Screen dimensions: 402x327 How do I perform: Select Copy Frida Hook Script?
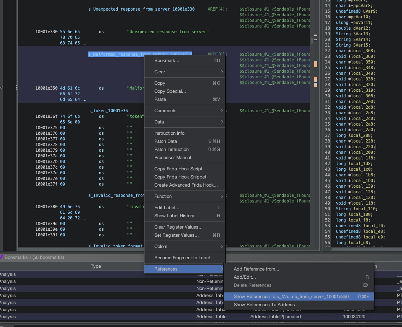point(178,169)
